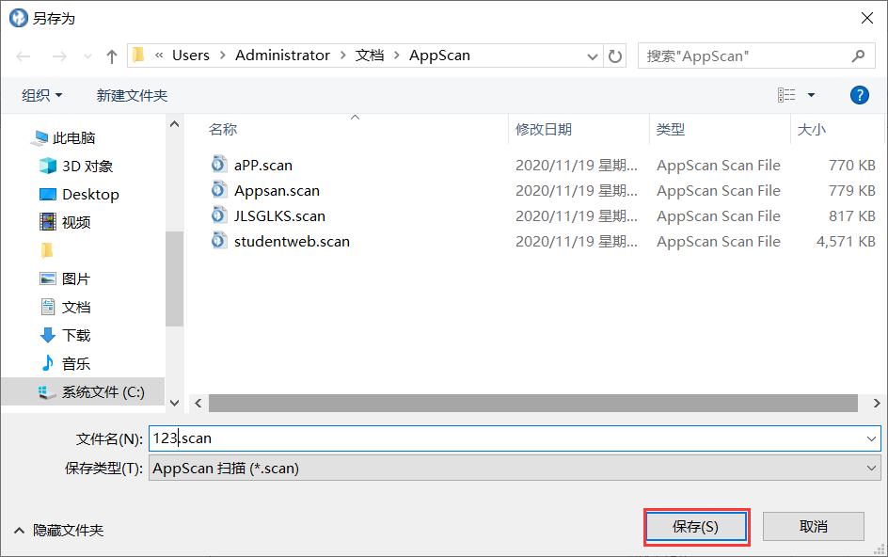
Task: Navigate to 文档 in breadcrumb
Action: [370, 56]
